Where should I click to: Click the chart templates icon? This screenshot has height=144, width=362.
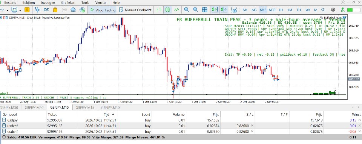[x=15, y=10]
